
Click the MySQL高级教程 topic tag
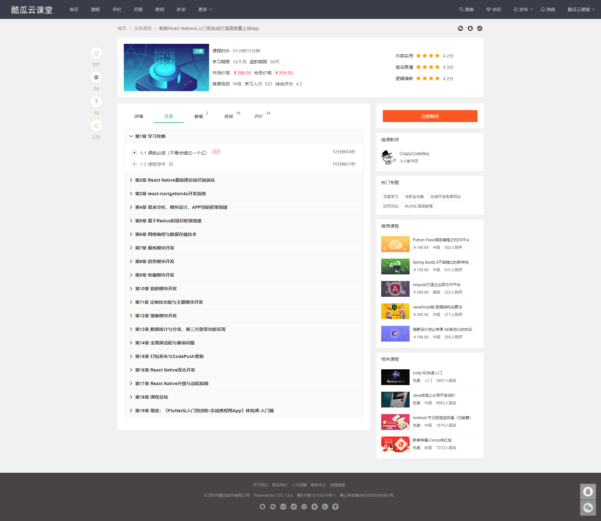(419, 206)
